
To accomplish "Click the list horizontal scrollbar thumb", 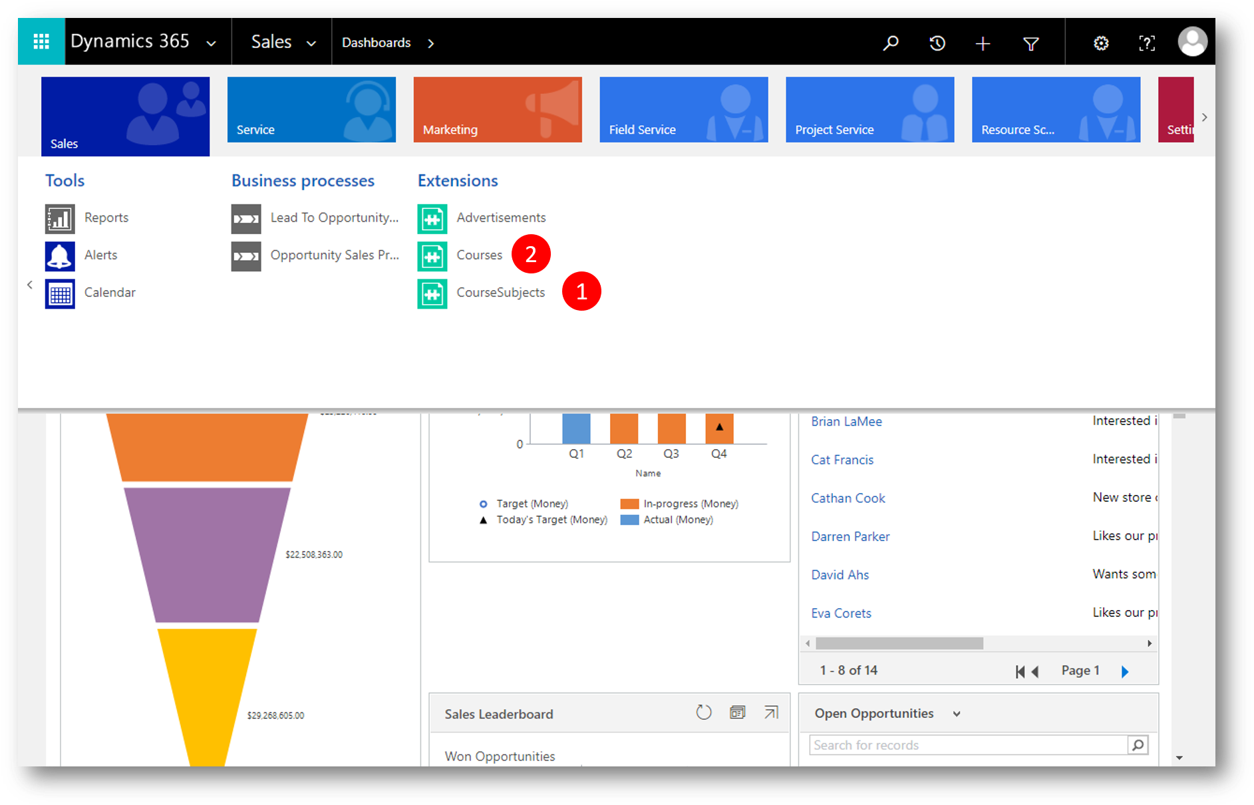I will tap(899, 643).
